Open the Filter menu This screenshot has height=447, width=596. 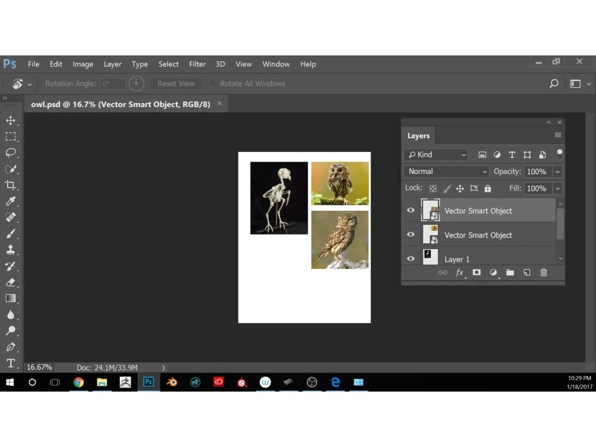click(x=197, y=64)
